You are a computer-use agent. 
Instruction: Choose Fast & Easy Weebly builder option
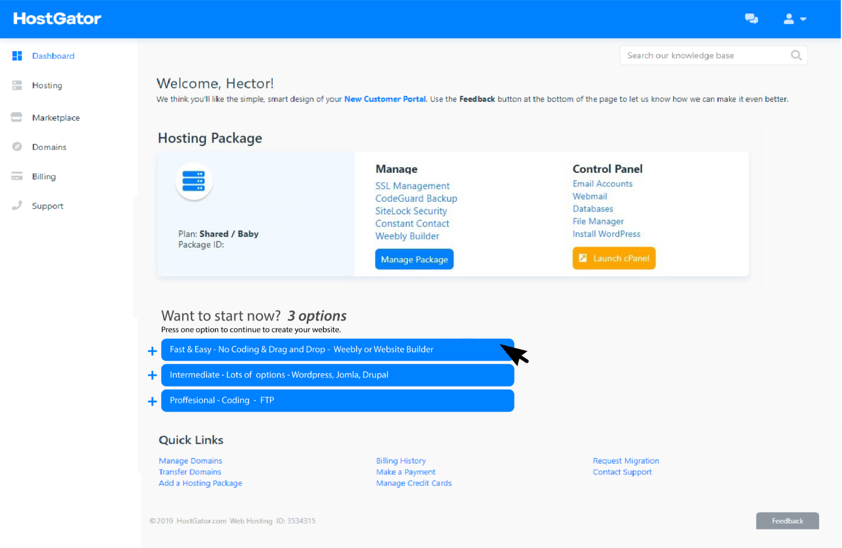[337, 350]
